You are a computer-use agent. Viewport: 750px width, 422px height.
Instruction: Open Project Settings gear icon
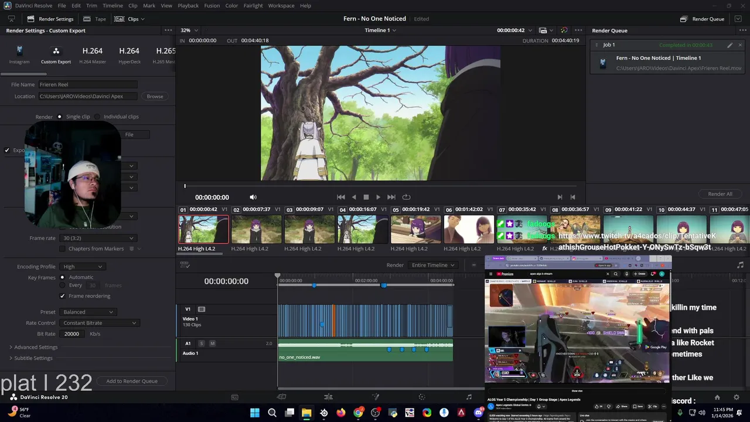737,397
